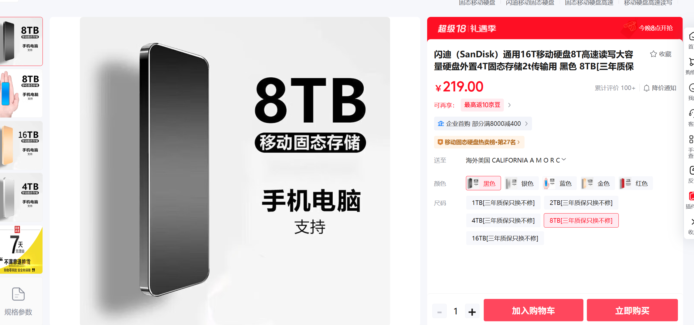Open the 规格参数 document icon

pos(18,294)
